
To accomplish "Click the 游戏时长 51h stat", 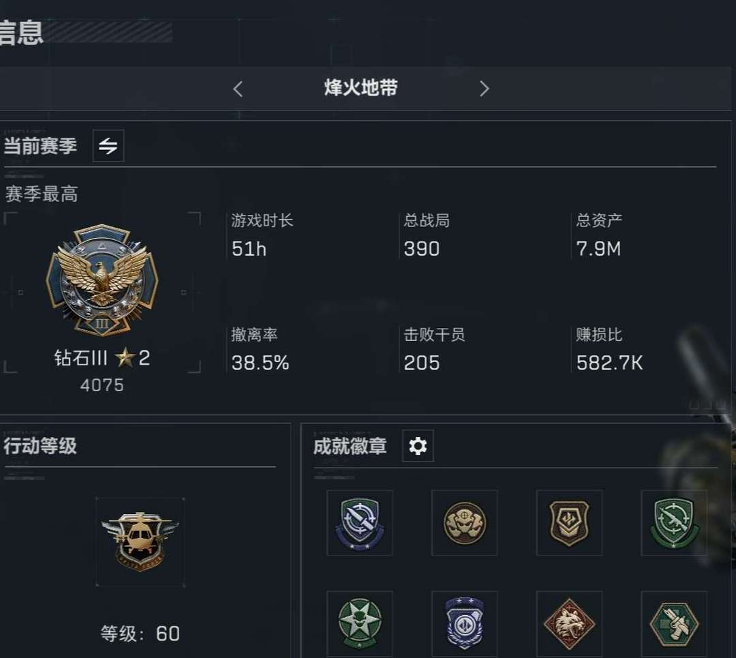I will coord(262,235).
